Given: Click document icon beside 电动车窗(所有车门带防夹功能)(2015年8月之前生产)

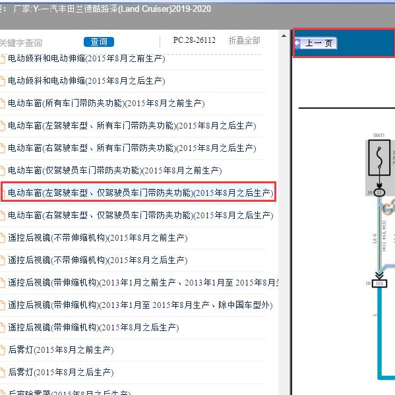Looking at the screenshot, I should [3, 104].
